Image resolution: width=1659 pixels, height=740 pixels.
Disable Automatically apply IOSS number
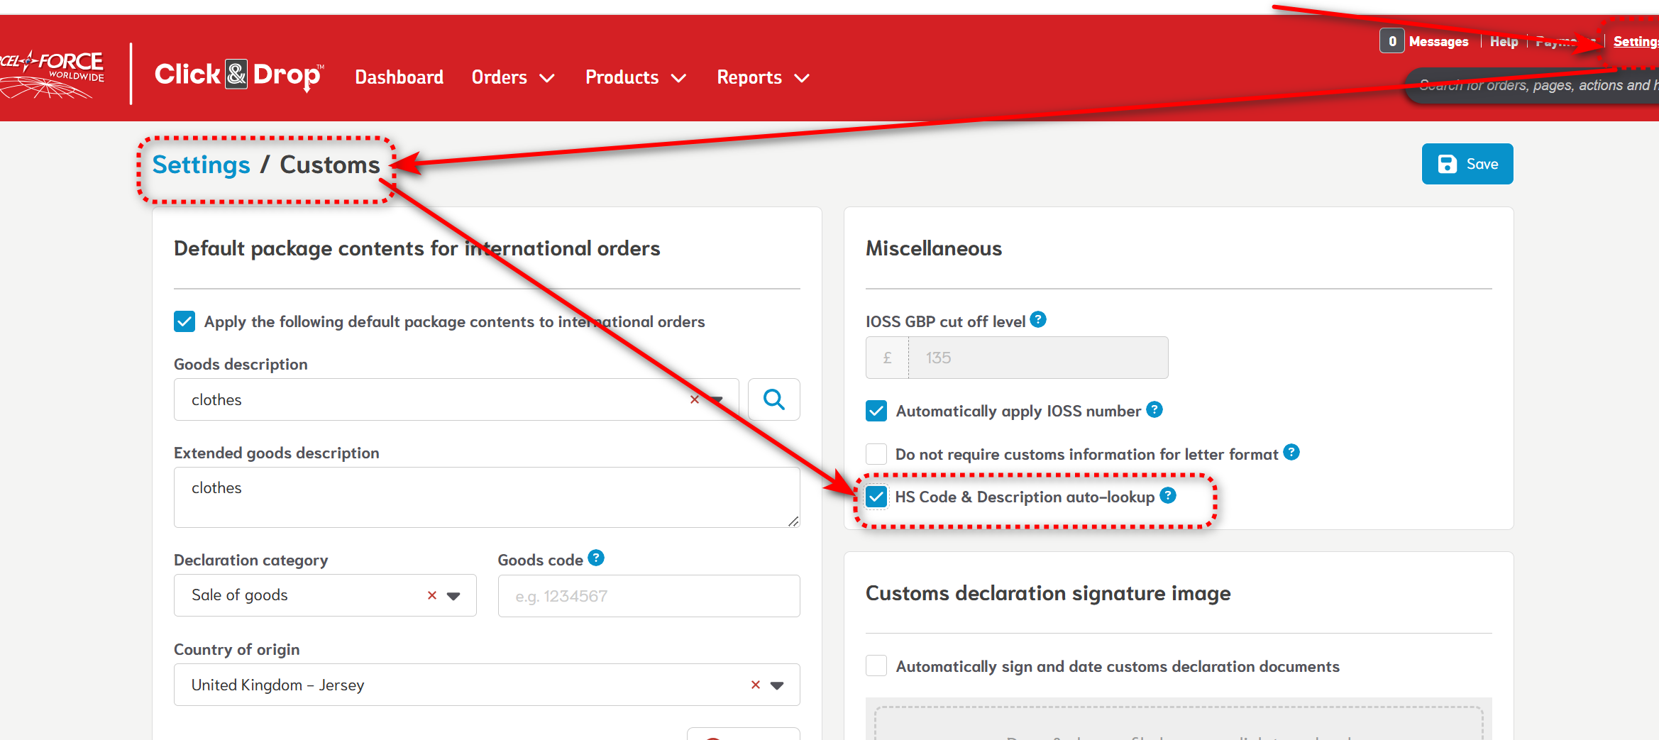[x=876, y=411]
